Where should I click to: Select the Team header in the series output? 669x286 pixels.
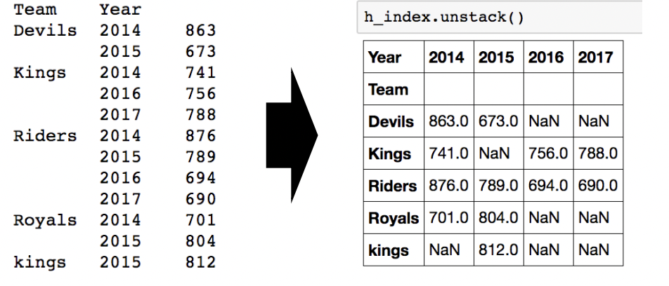(35, 9)
